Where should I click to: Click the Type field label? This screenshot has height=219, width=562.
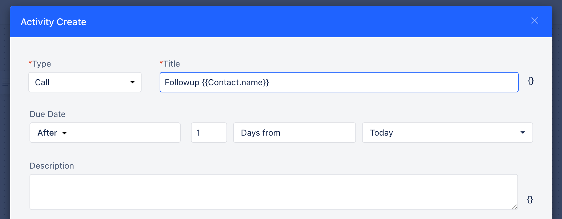[x=40, y=64]
